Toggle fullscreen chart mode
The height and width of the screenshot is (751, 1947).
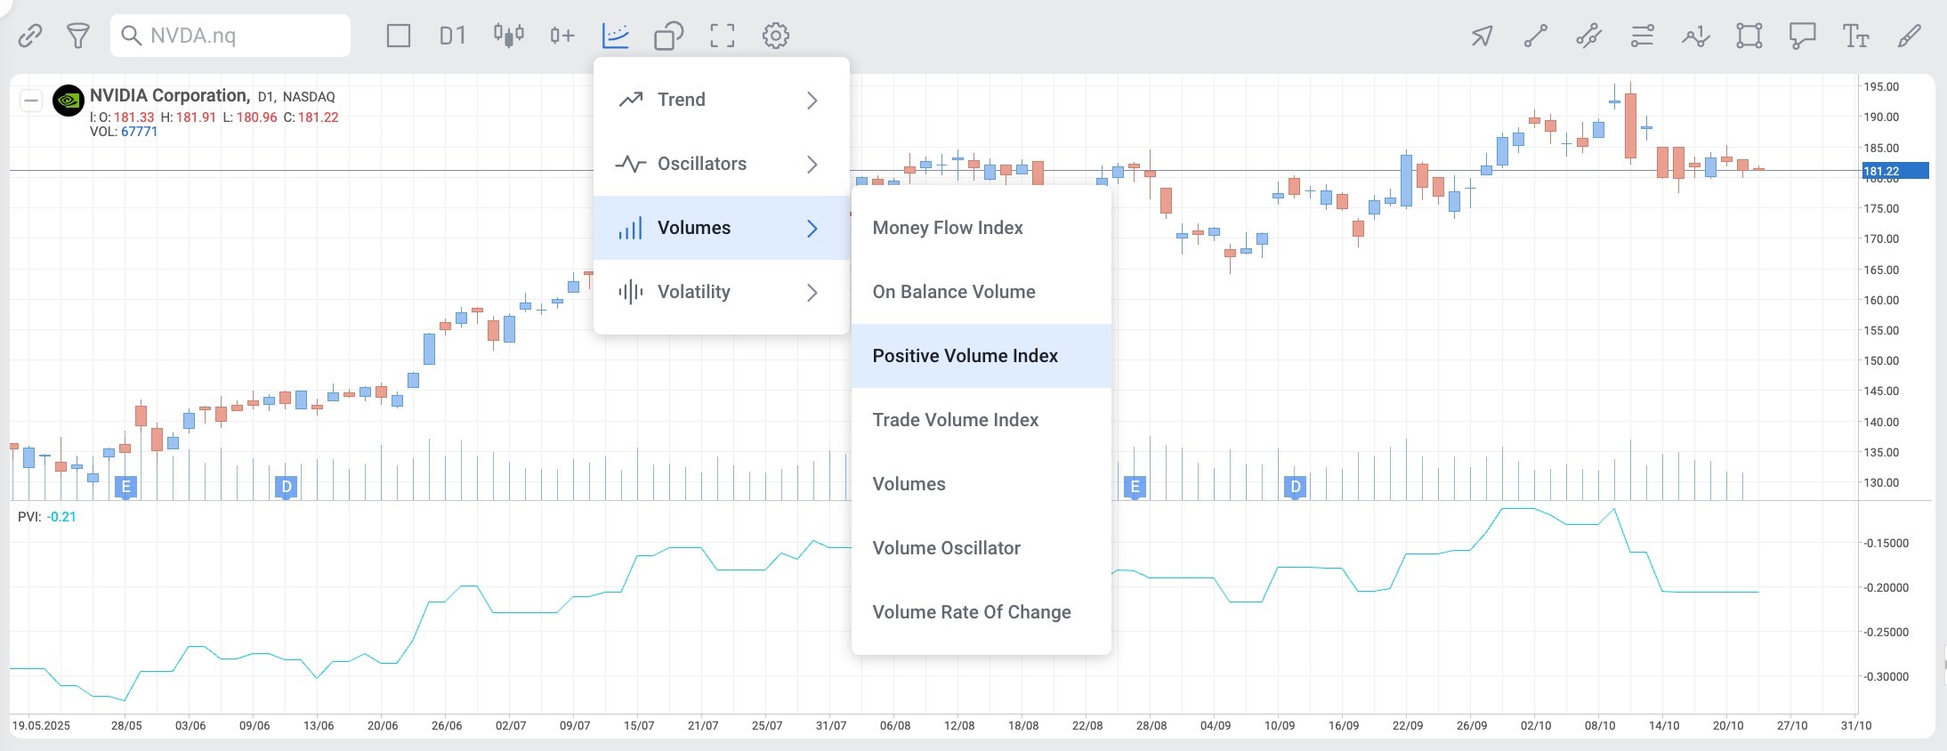click(723, 36)
